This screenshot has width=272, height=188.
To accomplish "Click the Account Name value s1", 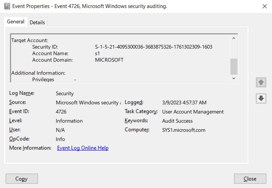I will pos(97,53).
